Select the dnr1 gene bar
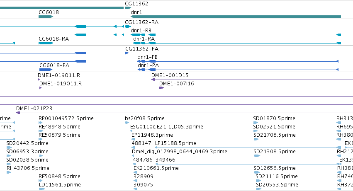353x191 pixels. [236, 17]
